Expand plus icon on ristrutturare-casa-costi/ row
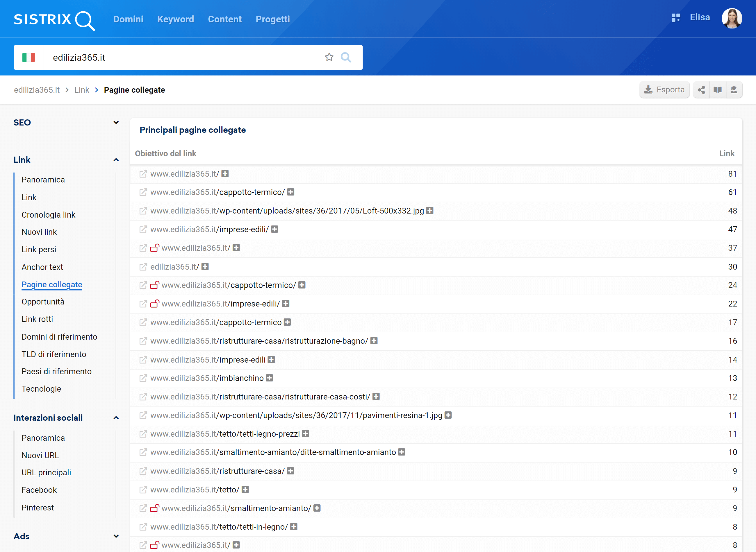756x552 pixels. 376,397
